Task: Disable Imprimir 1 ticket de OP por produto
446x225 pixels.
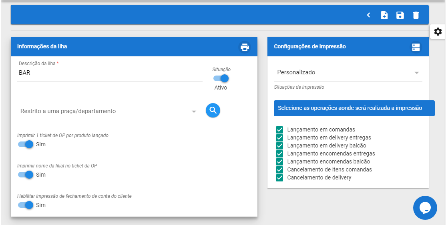Action: 26,144
